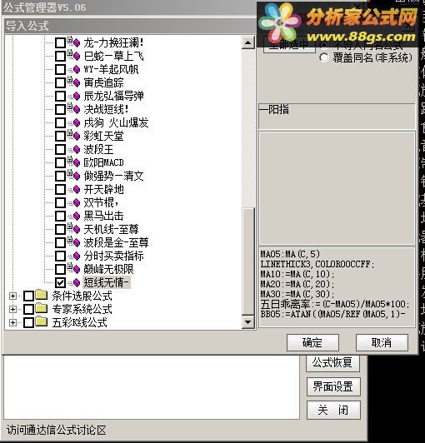Click the purple formula icon beside 龙-力挽狂澜!
Screen dimensions: 425x443
(x=77, y=43)
